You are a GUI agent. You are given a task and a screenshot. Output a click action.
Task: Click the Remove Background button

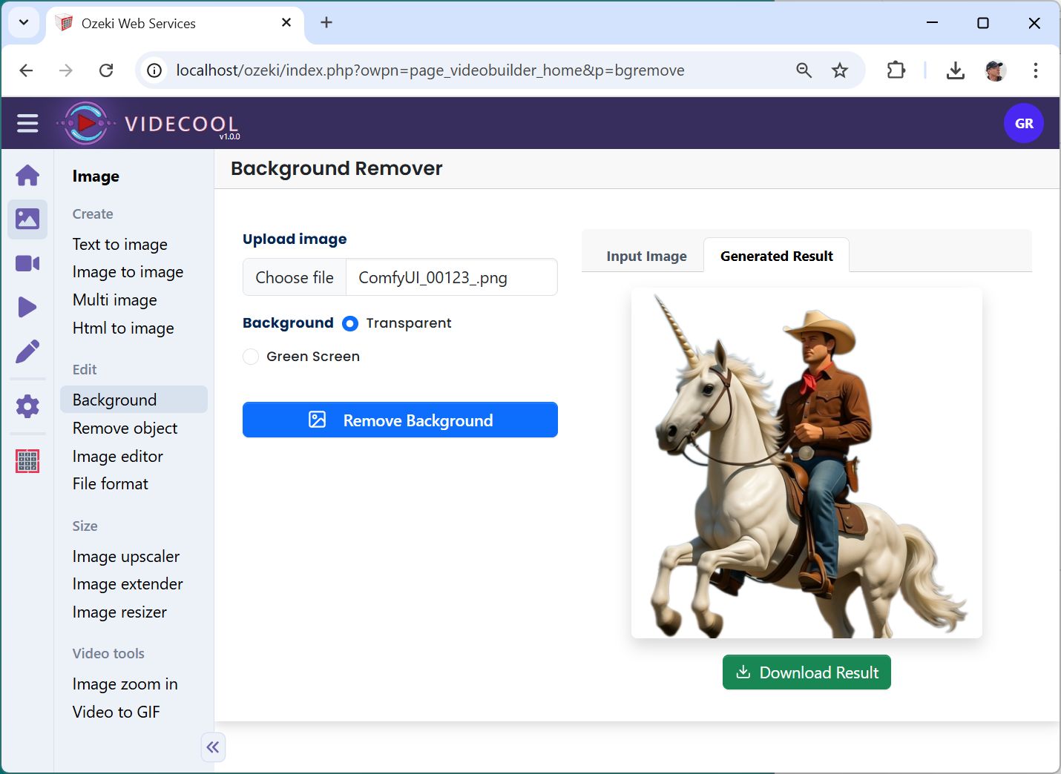pyautogui.click(x=400, y=420)
